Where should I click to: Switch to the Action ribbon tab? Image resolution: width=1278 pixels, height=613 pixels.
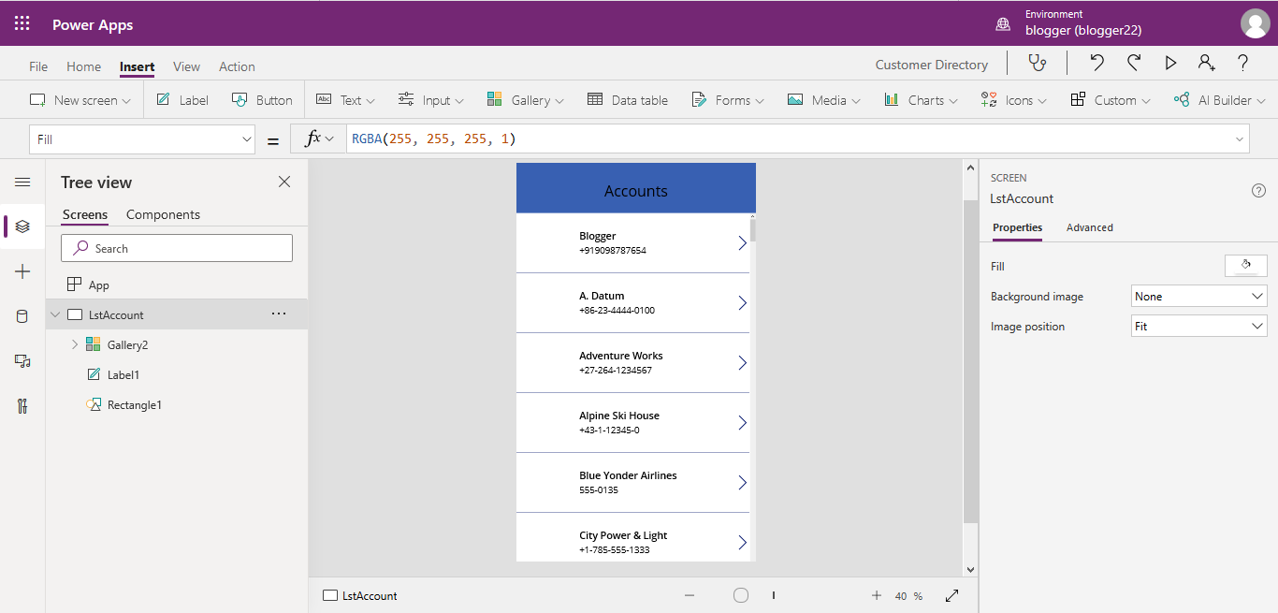click(237, 66)
